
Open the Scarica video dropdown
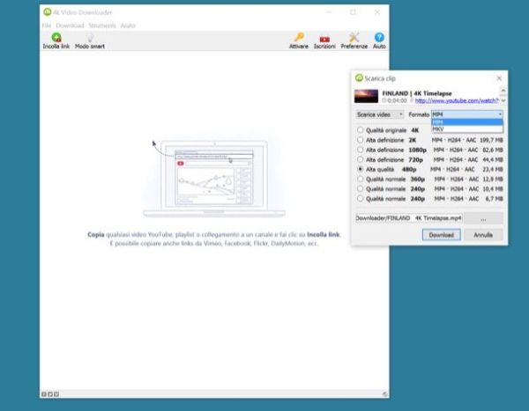point(379,114)
